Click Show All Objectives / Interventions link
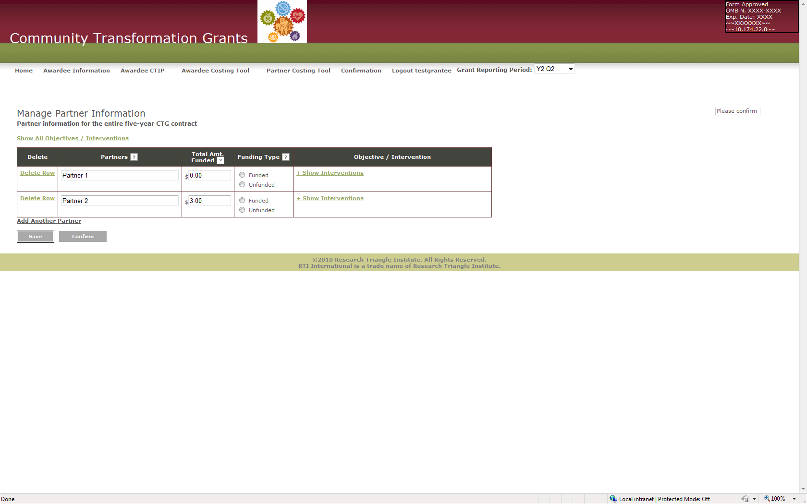This screenshot has width=807, height=504. click(x=73, y=138)
